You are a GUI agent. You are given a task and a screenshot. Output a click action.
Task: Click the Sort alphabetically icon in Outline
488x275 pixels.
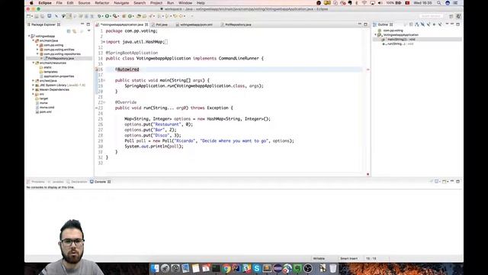(417, 24)
